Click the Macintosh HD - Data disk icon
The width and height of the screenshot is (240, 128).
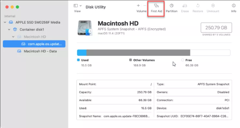19,51
